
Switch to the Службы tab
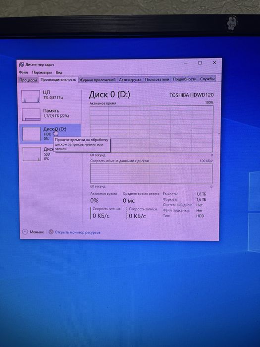[207, 79]
